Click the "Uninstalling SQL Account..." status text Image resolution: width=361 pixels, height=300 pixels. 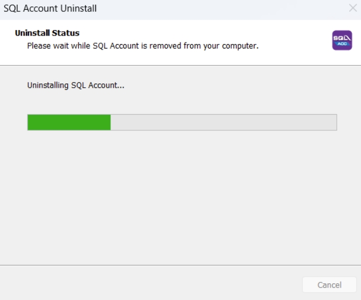tap(76, 85)
